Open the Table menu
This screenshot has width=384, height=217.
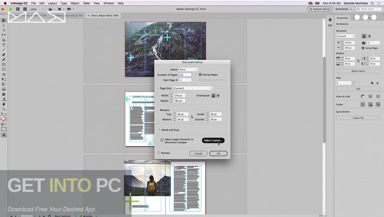click(86, 3)
